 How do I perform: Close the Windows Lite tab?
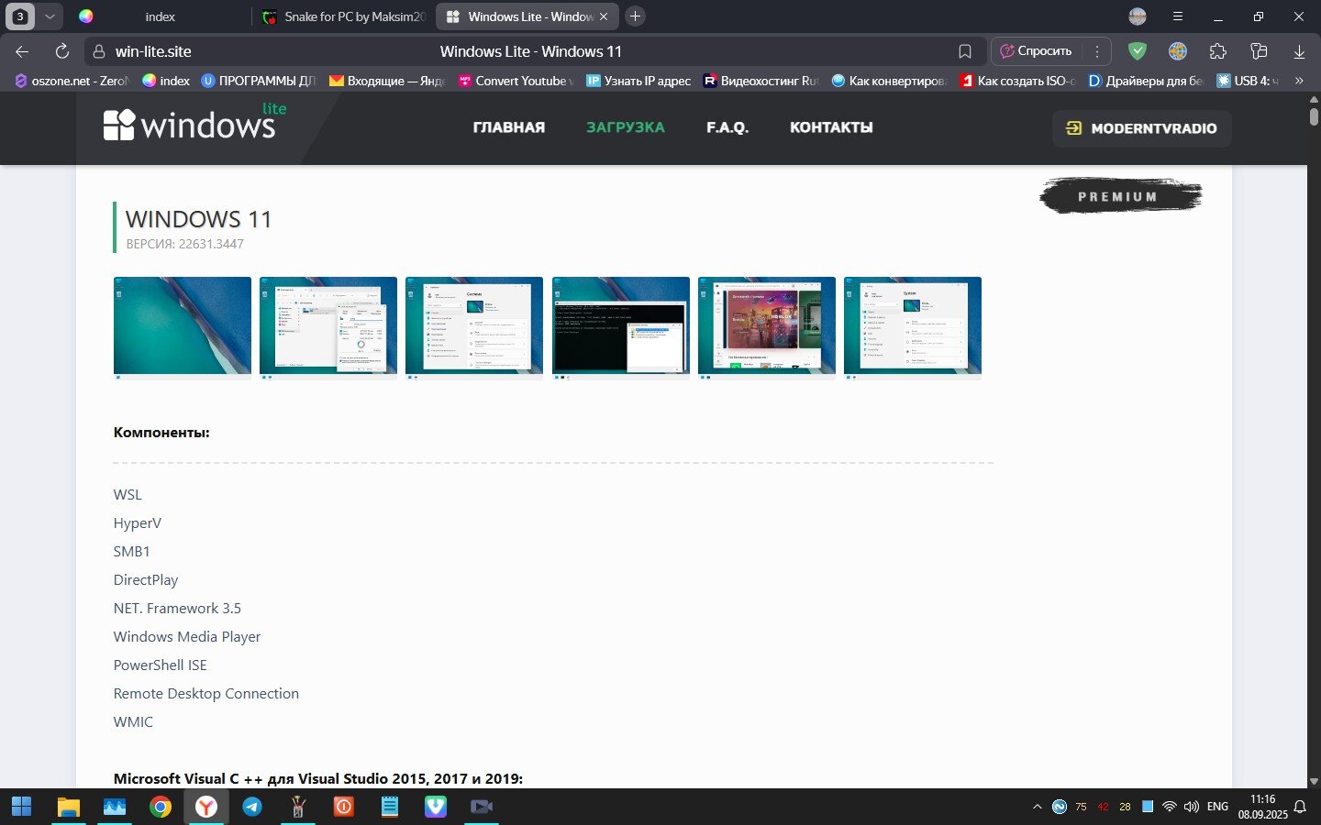tap(604, 16)
